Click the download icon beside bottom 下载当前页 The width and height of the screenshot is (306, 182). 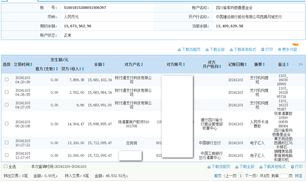pos(209,167)
